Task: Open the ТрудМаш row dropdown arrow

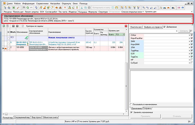Action: 189,51
